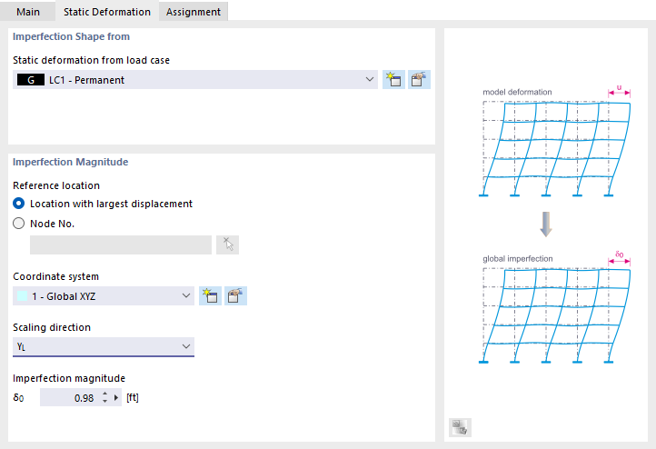
Task: Select Location with largest displacement
Action: pos(19,204)
